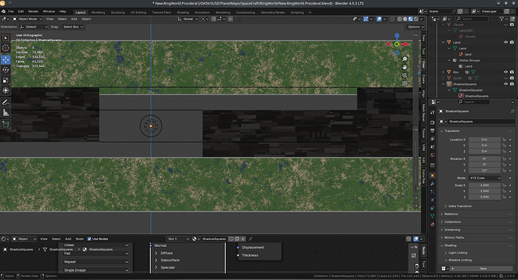Open the Tool properties tab
The height and width of the screenshot is (280, 518).
[432, 113]
